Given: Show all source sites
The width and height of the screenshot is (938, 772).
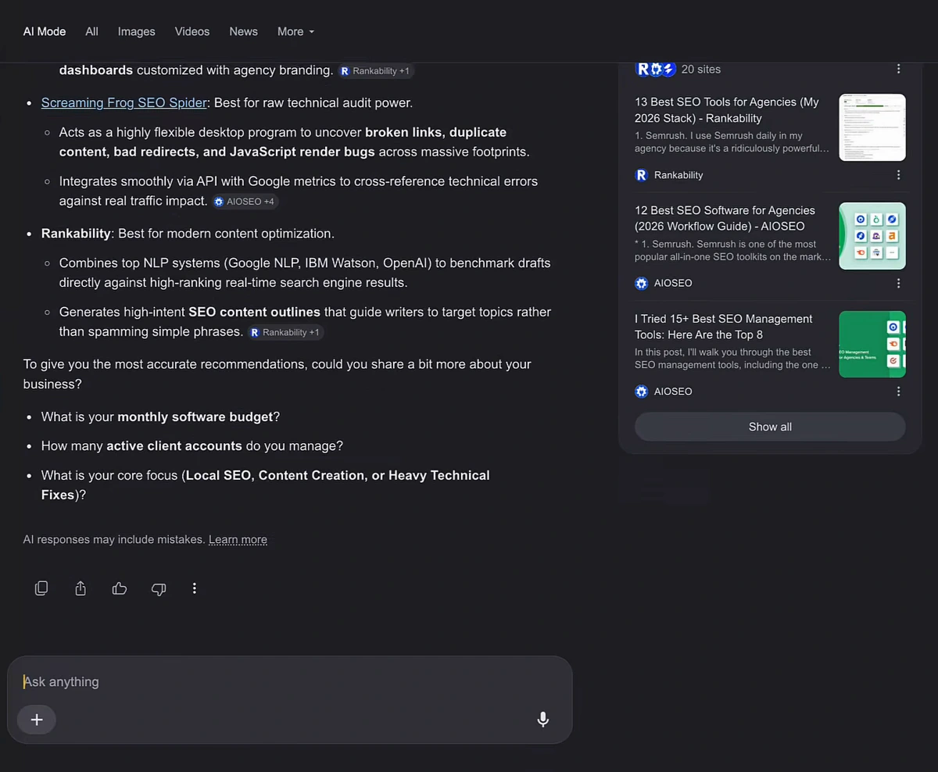Looking at the screenshot, I should pyautogui.click(x=770, y=427).
